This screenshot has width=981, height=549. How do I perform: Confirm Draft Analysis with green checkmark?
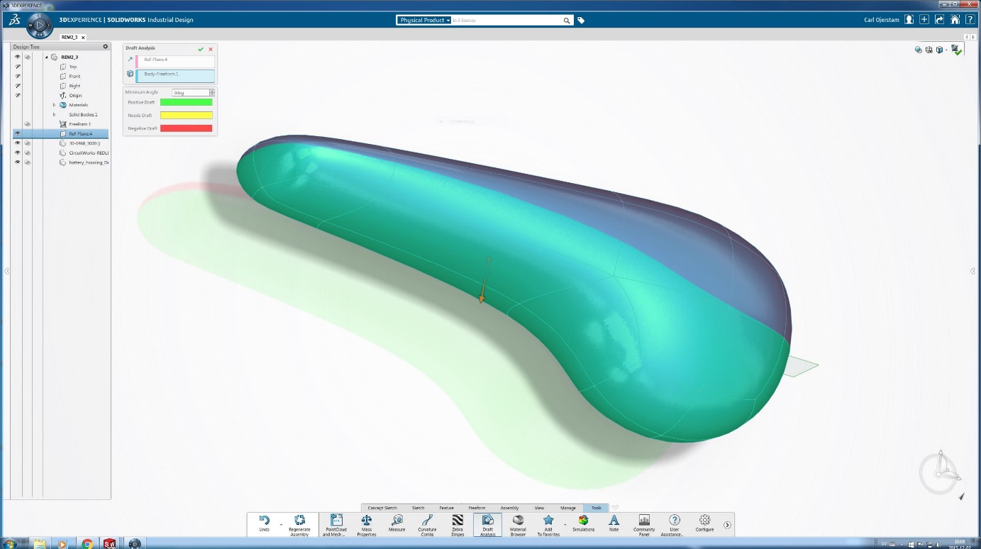(x=201, y=49)
